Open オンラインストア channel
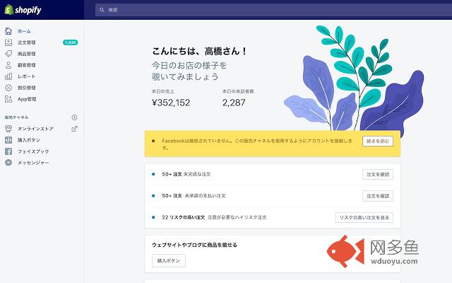This screenshot has width=452, height=283. 35,129
